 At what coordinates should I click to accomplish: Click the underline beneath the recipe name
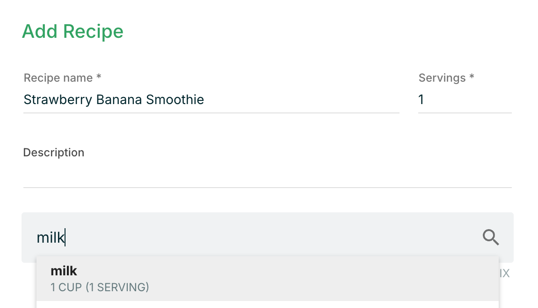coord(211,113)
